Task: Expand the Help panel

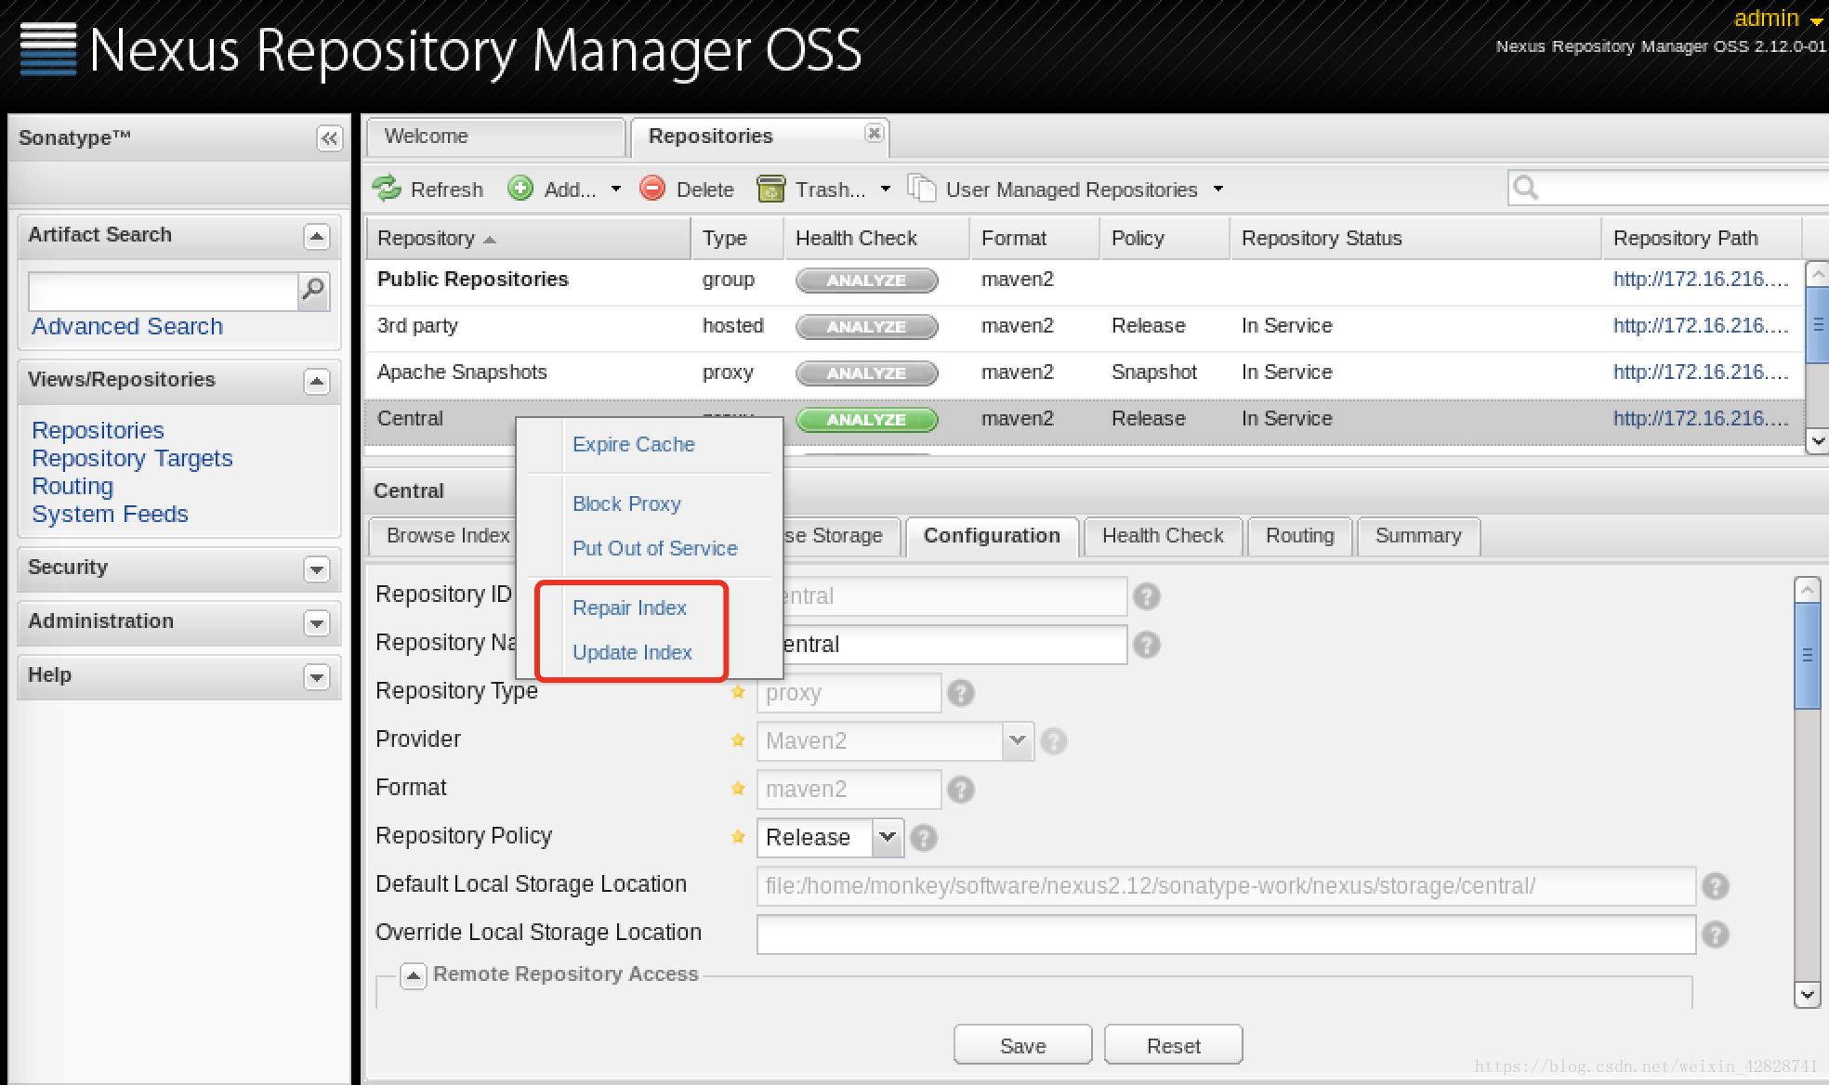Action: [317, 676]
